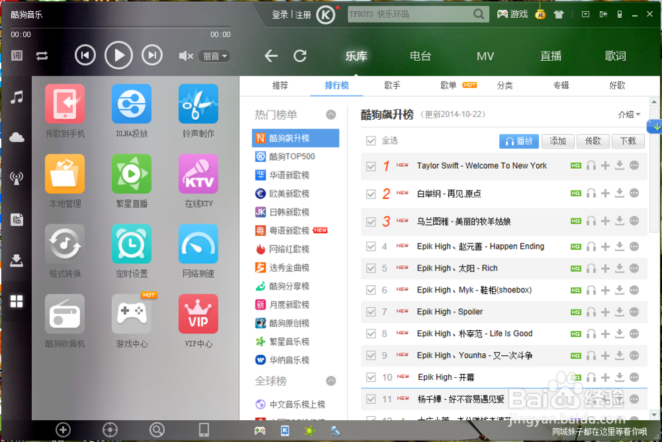662x442 pixels.
Task: Open the lyrics 词 icon
Action: point(17,56)
